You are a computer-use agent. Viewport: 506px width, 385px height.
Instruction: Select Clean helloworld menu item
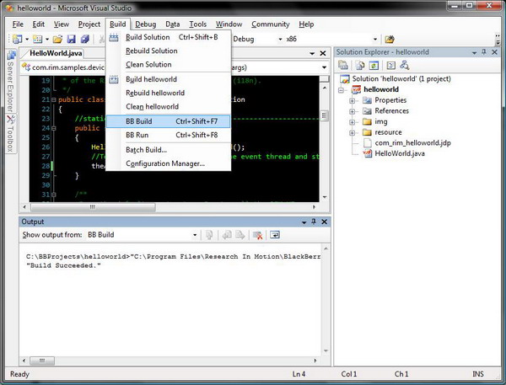point(168,107)
